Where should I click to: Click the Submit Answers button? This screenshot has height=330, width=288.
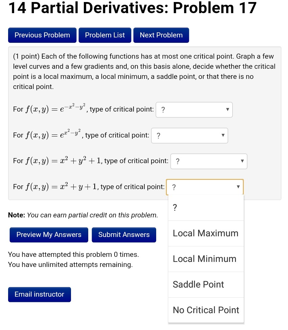coord(124,235)
